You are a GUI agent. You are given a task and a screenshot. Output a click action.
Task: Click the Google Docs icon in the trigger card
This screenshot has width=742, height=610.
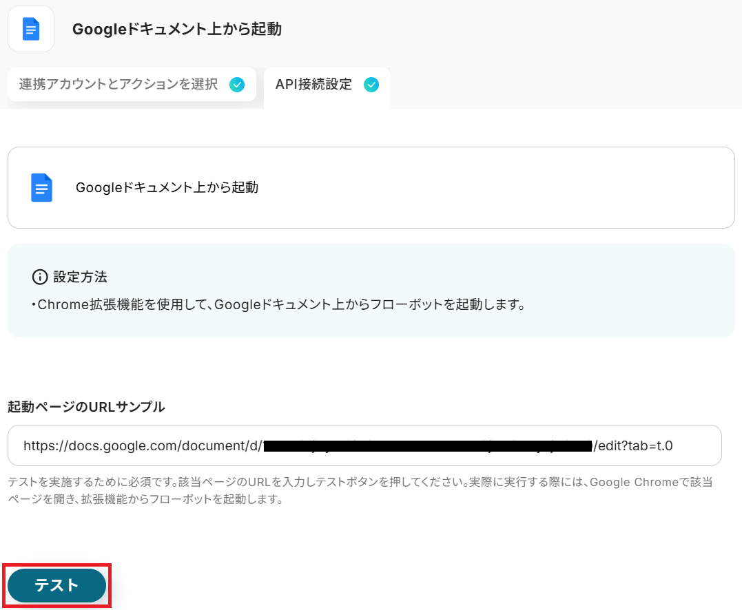click(x=41, y=188)
